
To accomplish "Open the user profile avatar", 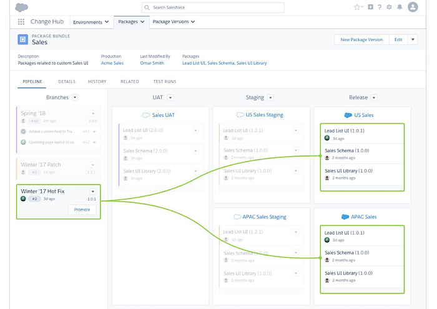I will pyautogui.click(x=413, y=7).
